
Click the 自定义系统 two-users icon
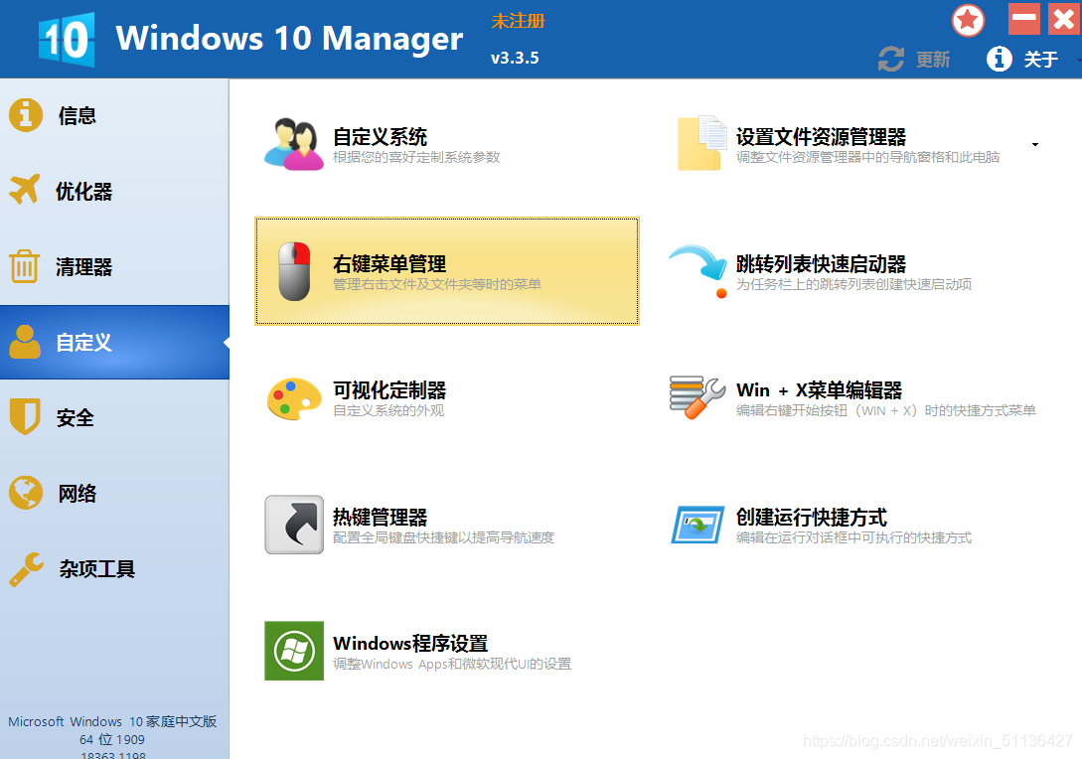[294, 144]
